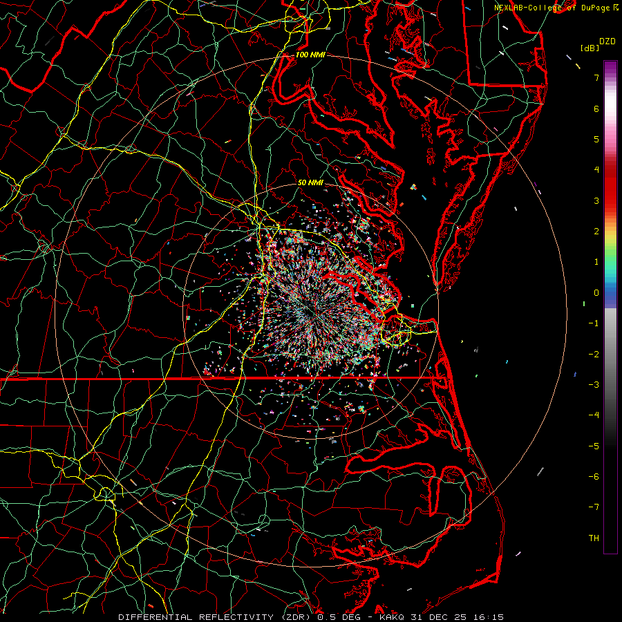Select the 0 value on the scale
Screen dimensions: 622x622
pos(596,293)
